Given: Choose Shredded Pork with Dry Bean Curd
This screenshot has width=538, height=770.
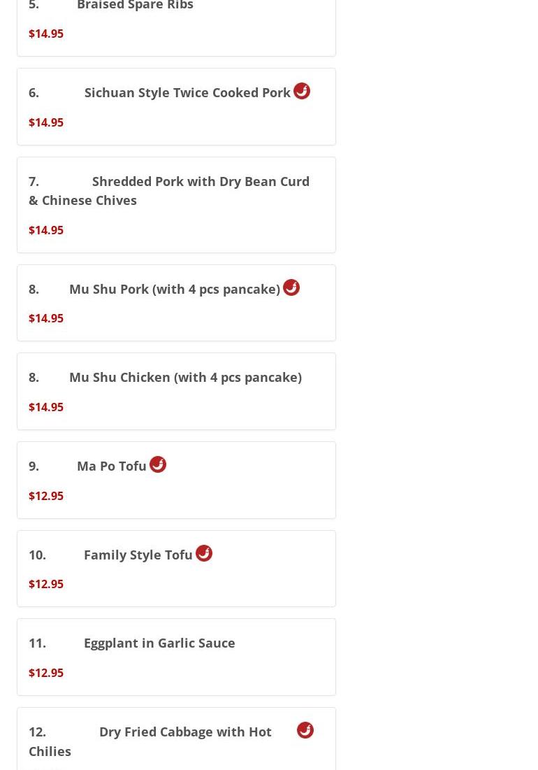Looking at the screenshot, I should click(x=177, y=205).
